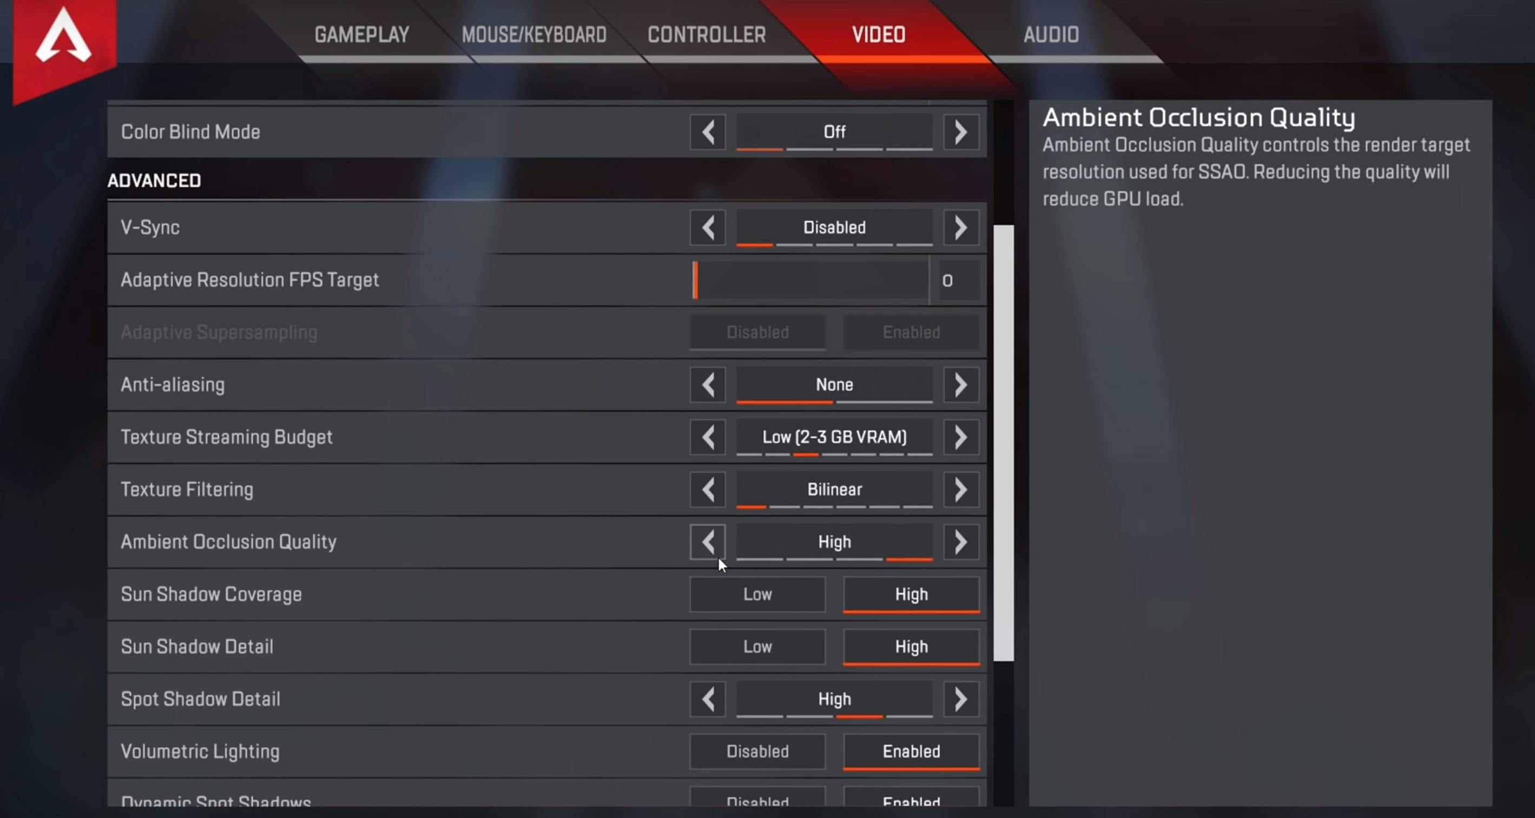Select CONTROLLER tab
The image size is (1535, 818).
point(708,36)
